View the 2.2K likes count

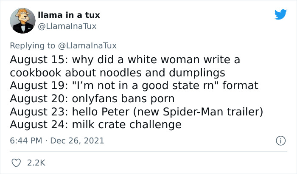point(36,162)
